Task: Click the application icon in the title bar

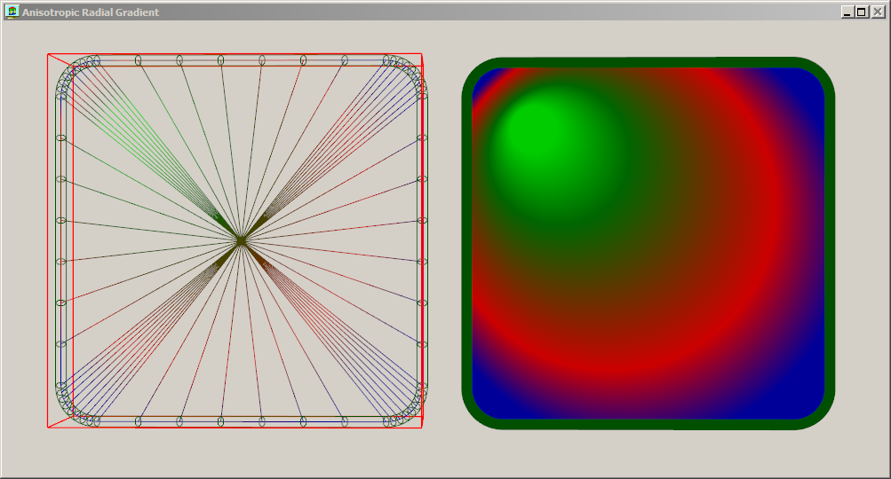Action: (x=12, y=12)
